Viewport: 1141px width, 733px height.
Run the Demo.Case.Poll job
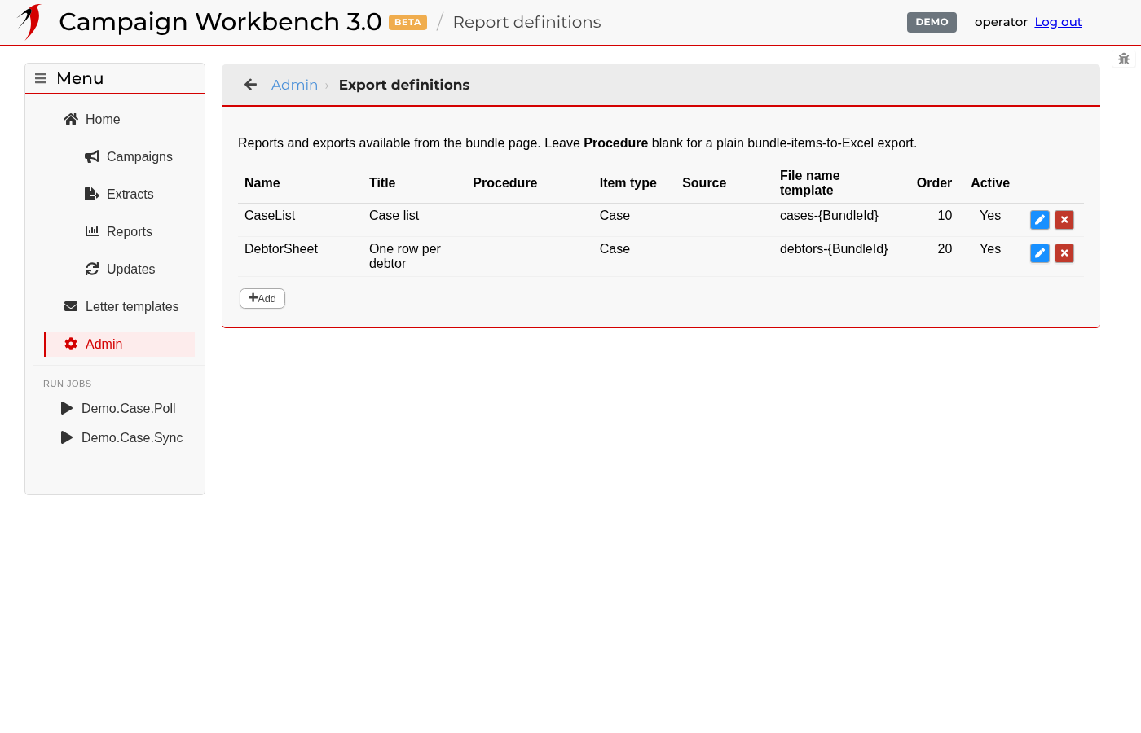[x=119, y=408]
